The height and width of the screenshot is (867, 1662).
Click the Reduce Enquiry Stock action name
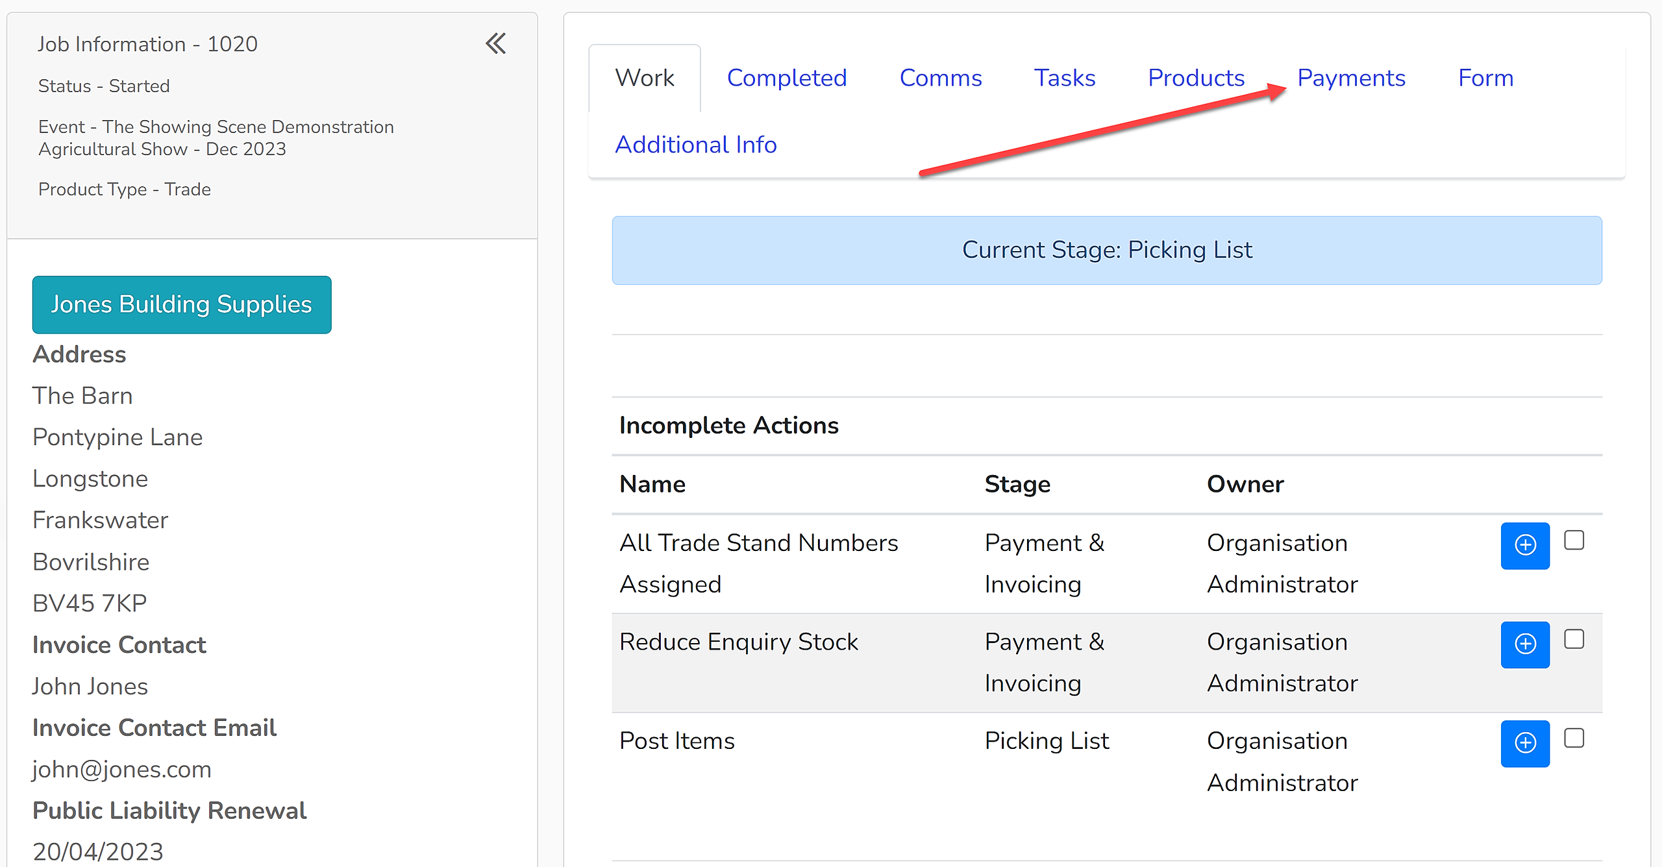click(738, 642)
